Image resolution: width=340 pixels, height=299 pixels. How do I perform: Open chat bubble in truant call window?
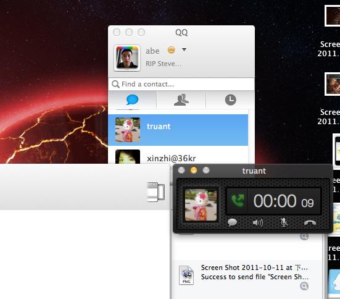point(232,222)
